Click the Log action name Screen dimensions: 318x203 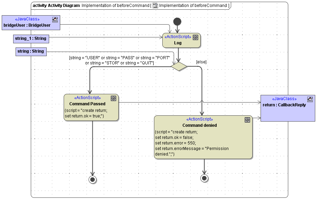178,43
